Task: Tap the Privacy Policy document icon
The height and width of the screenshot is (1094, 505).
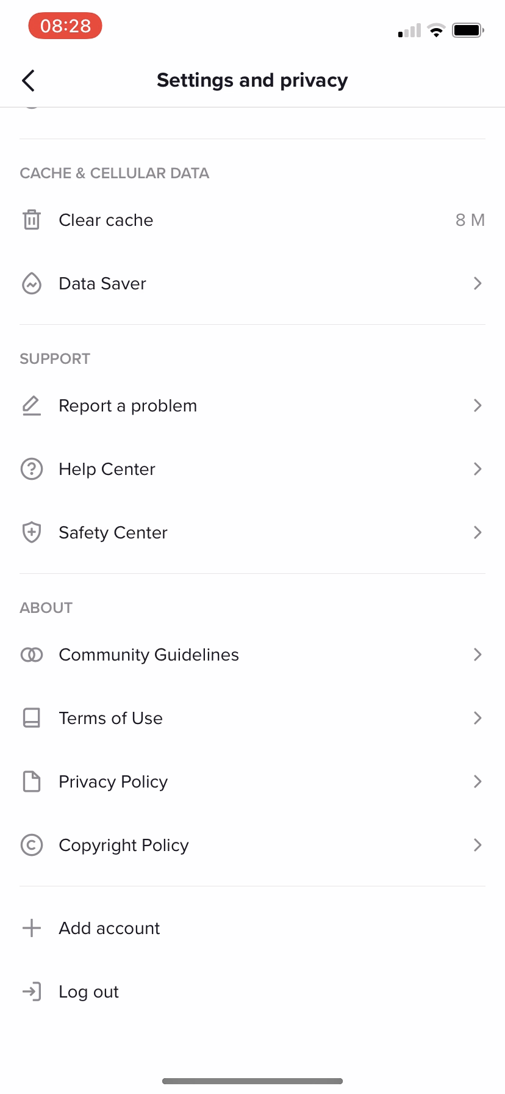Action: click(x=32, y=781)
